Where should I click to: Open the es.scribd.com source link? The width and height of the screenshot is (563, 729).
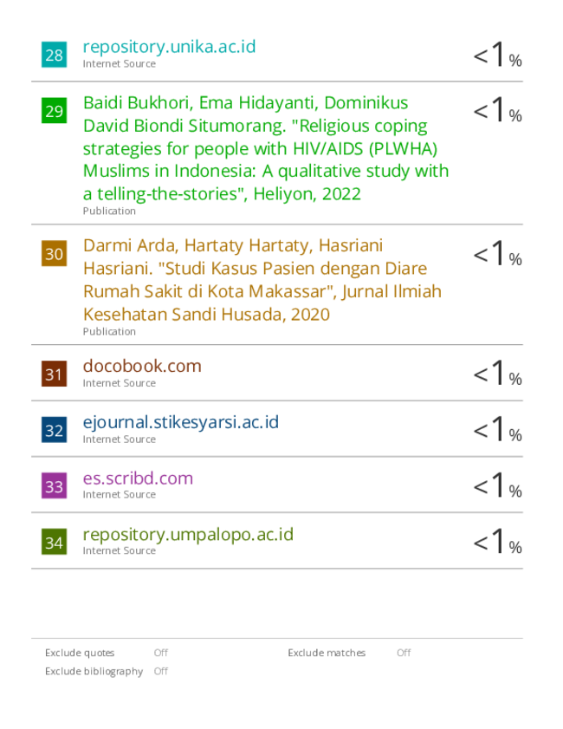(x=138, y=478)
